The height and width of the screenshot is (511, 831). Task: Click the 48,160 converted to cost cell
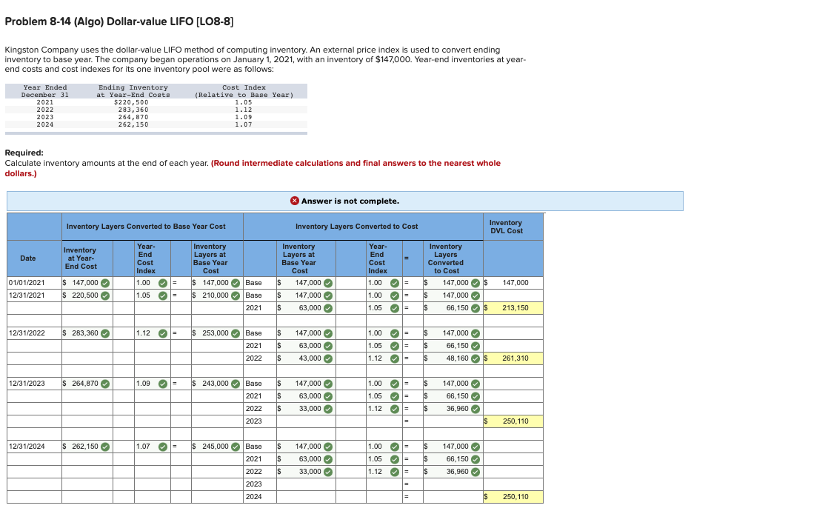[x=453, y=358]
